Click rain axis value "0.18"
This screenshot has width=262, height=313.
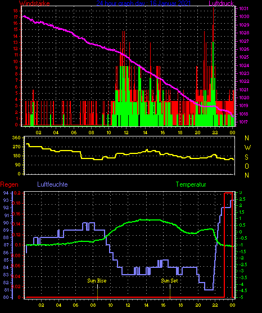[16, 204]
